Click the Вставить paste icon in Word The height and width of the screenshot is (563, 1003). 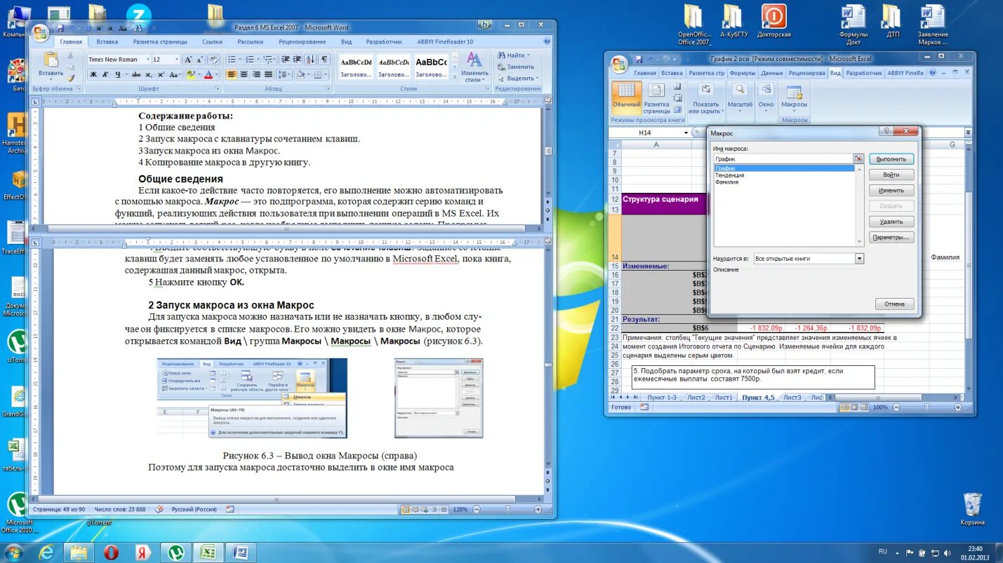(x=51, y=60)
